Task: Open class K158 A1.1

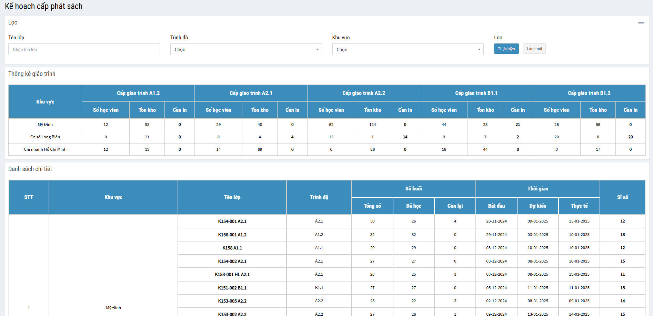Action: pos(232,248)
